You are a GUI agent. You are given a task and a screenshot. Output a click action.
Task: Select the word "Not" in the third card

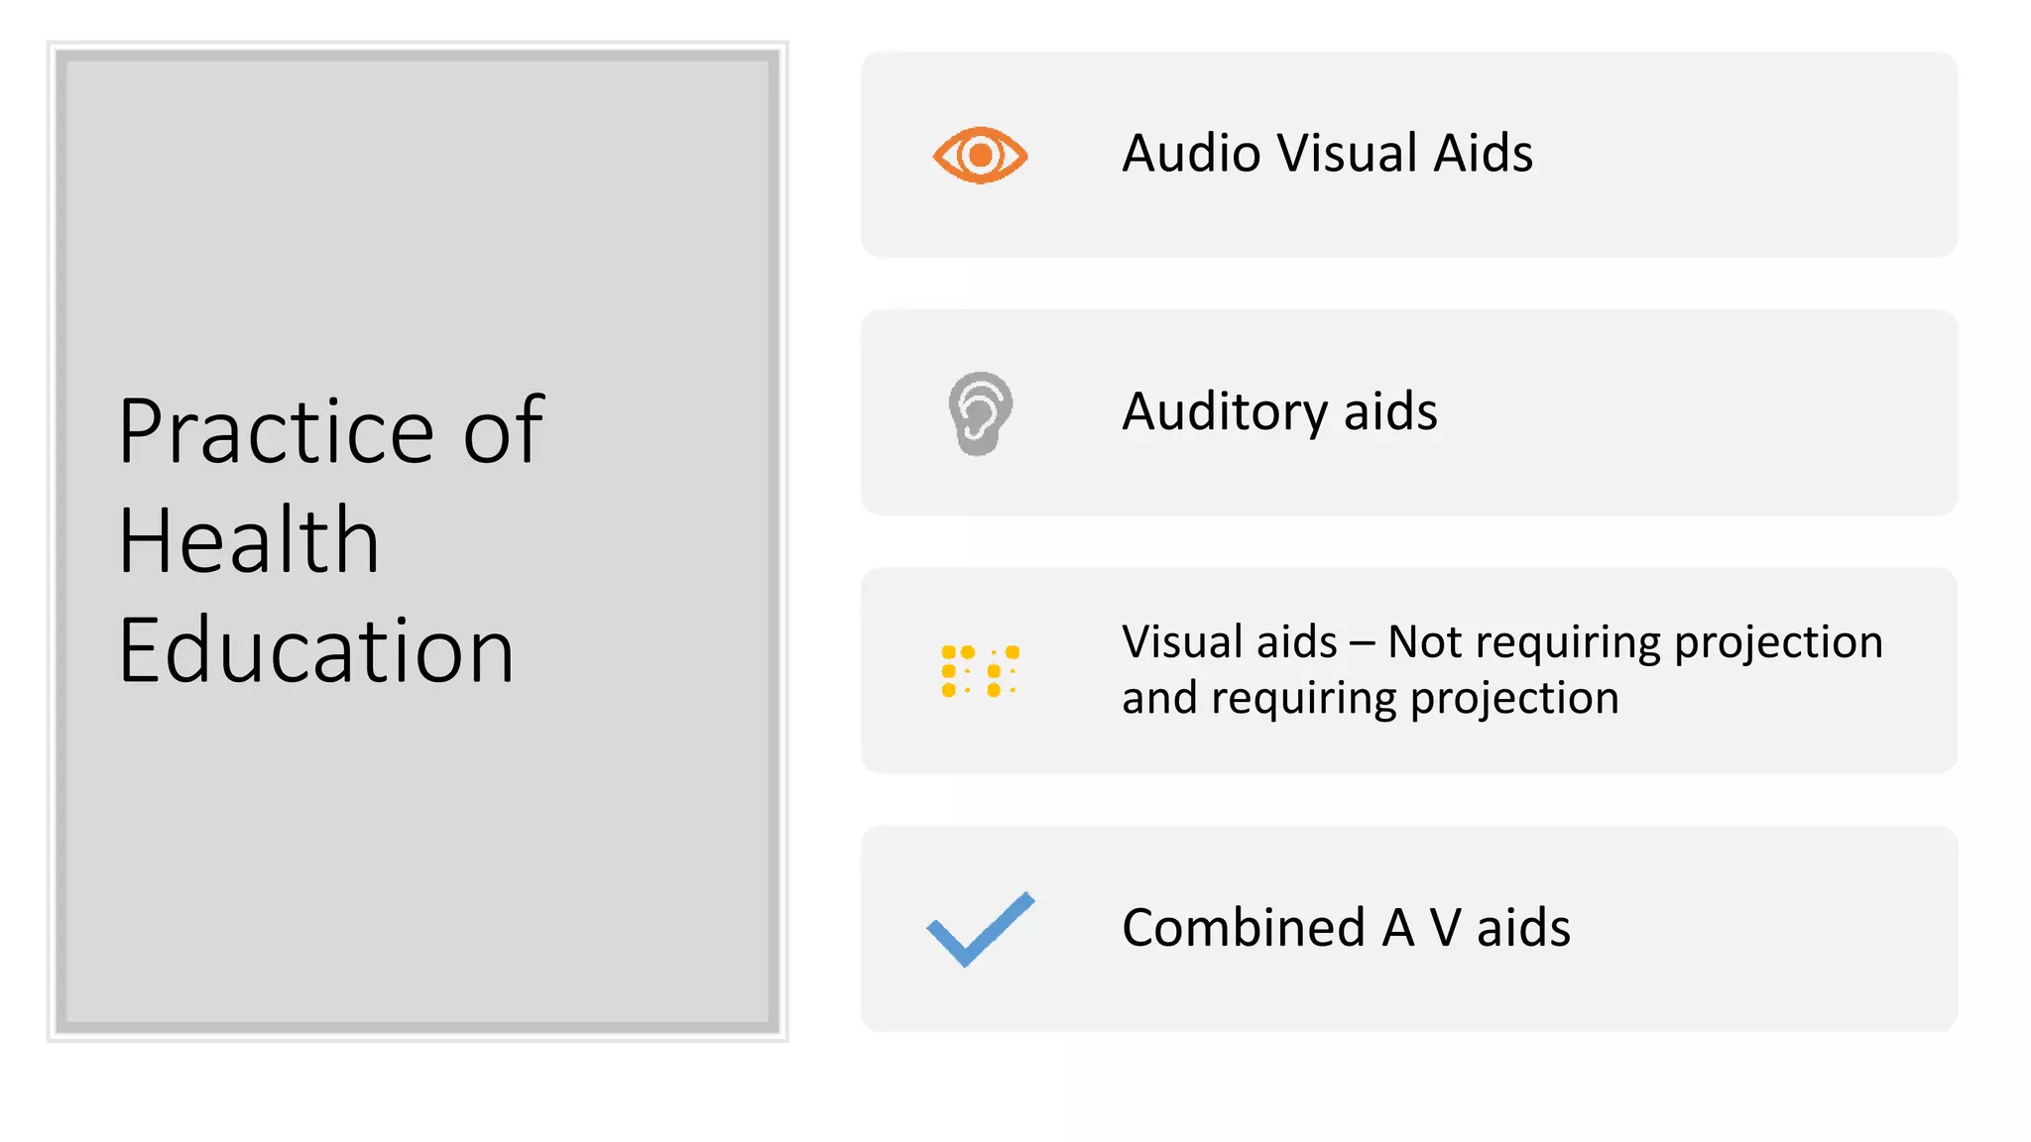coord(1425,642)
